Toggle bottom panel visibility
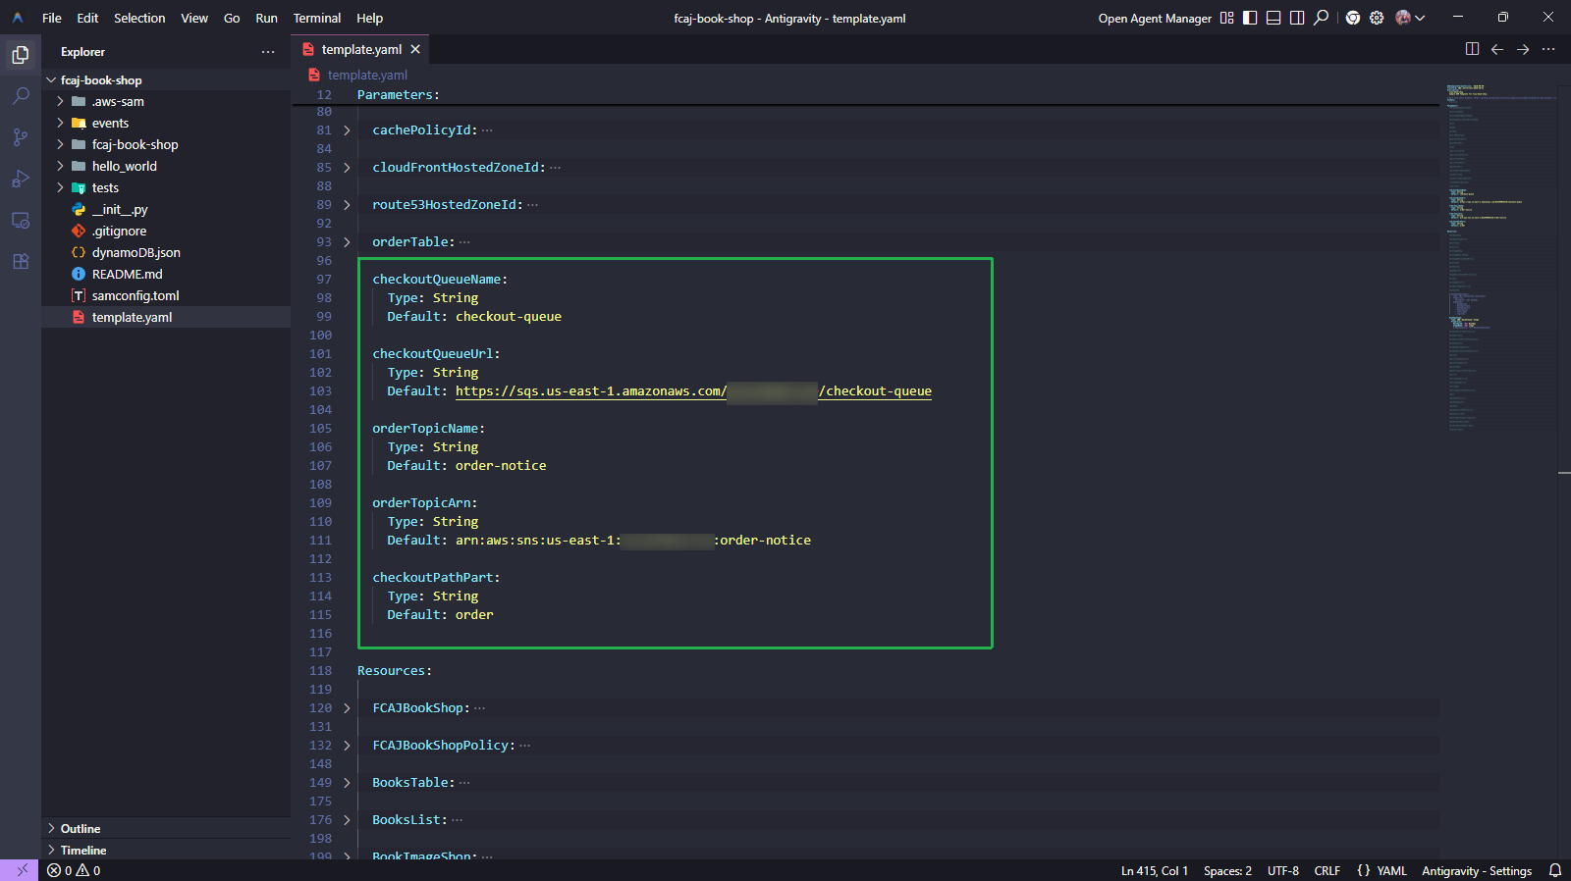This screenshot has height=881, width=1571. click(x=1273, y=18)
